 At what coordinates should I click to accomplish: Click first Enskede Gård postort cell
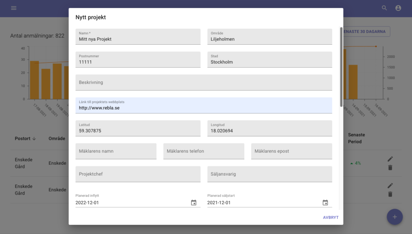pos(23,163)
